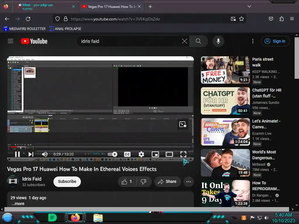Image resolution: width=299 pixels, height=224 pixels.
Task: Go to the YouTube home logo
Action: click(x=34, y=41)
